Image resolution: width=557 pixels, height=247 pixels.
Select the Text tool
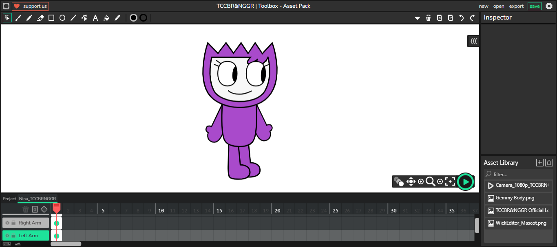point(95,18)
